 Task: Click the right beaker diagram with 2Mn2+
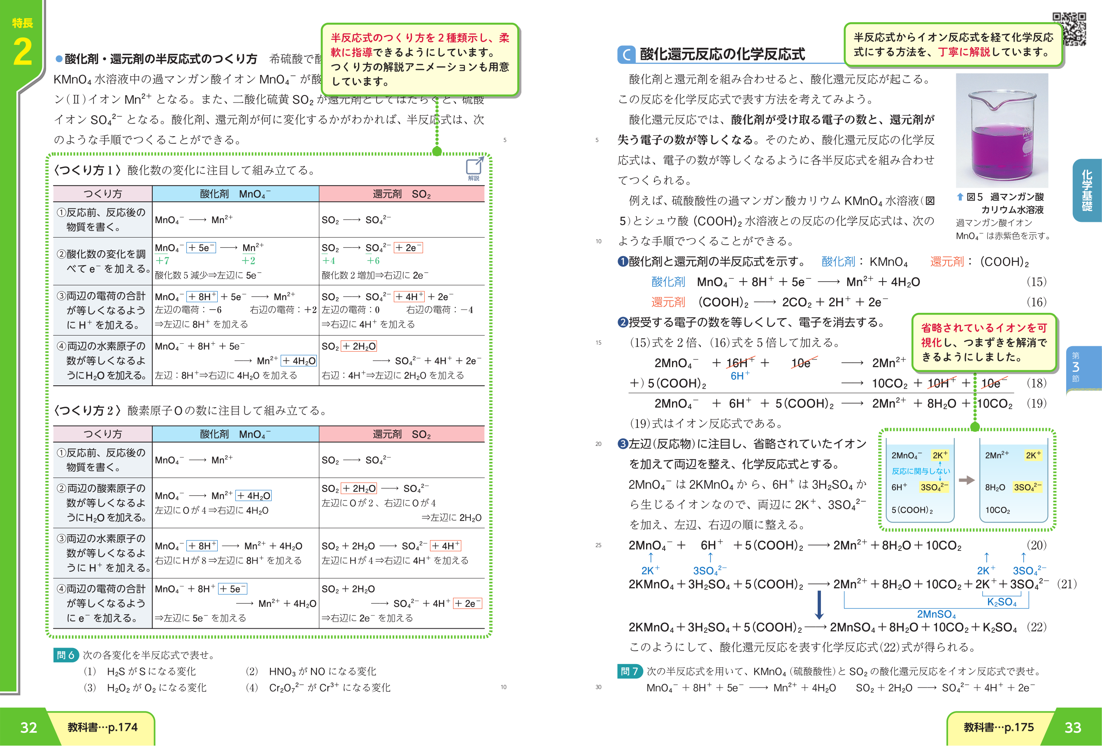point(1014,480)
